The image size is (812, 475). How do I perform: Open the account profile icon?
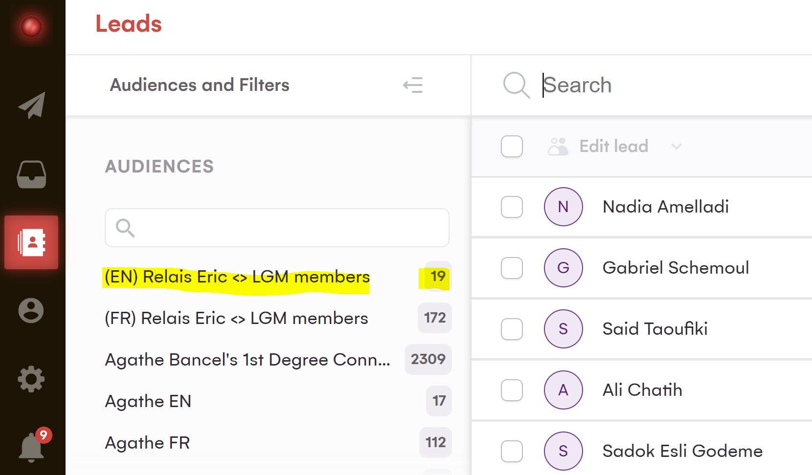31,310
